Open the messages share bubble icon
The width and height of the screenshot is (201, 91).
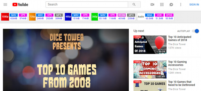pos(171,4)
